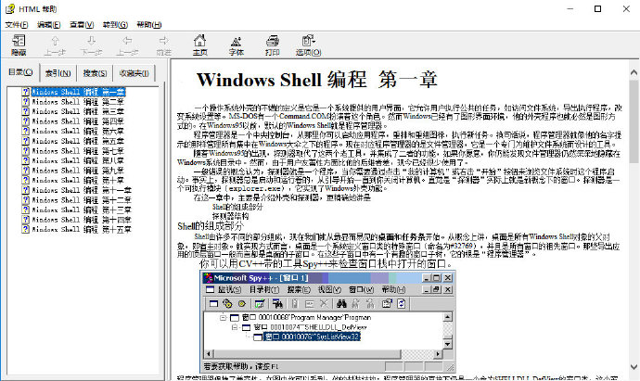Click the embedded Microsoft Spy++ screenshot image
This screenshot has height=381, width=640.
(x=327, y=321)
